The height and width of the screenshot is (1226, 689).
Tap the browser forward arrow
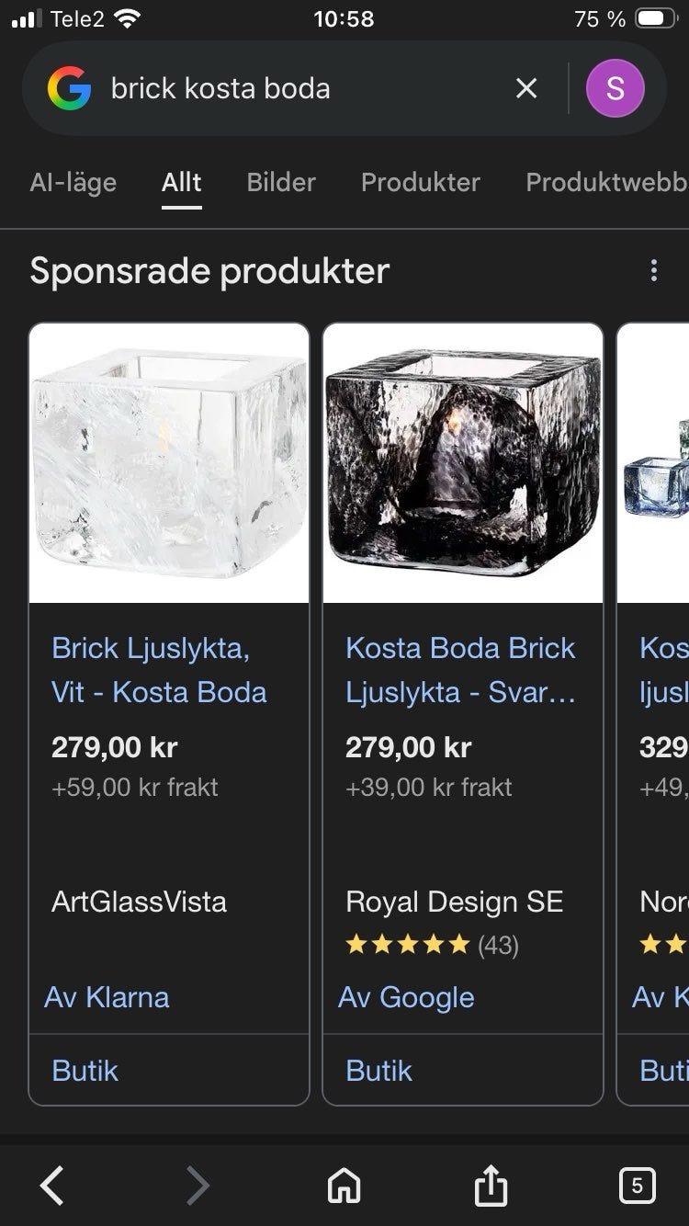click(198, 1186)
